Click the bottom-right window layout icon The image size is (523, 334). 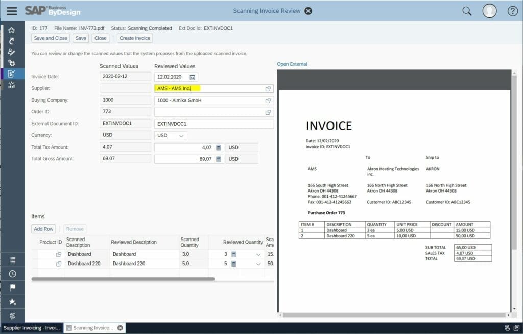517,328
